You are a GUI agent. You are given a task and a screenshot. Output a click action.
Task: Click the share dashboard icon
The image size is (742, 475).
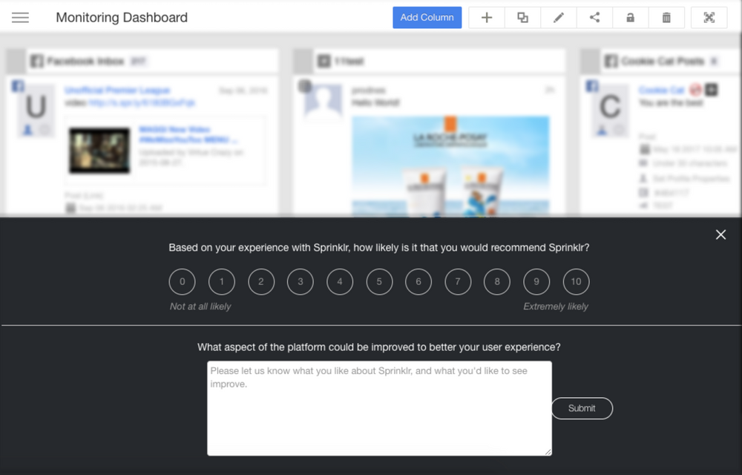click(594, 18)
